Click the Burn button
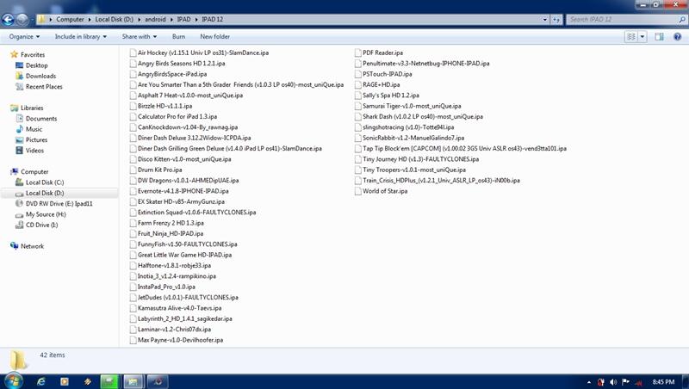The height and width of the screenshot is (389, 689). (178, 36)
